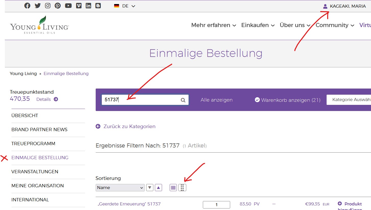
Task: Open the Instagram social icon
Action: (x=48, y=6)
